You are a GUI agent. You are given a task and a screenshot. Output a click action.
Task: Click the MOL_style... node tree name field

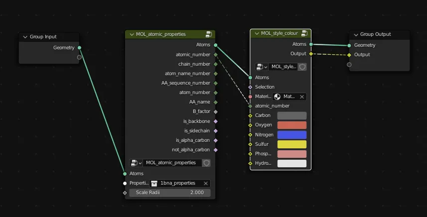[x=283, y=67]
